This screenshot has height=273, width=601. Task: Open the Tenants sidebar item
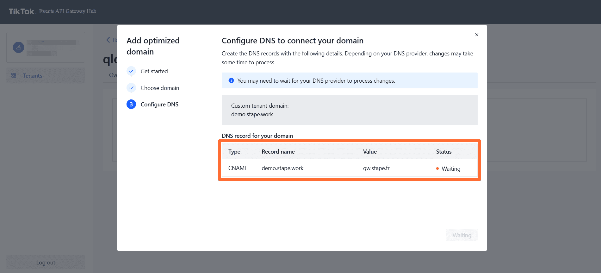point(46,75)
